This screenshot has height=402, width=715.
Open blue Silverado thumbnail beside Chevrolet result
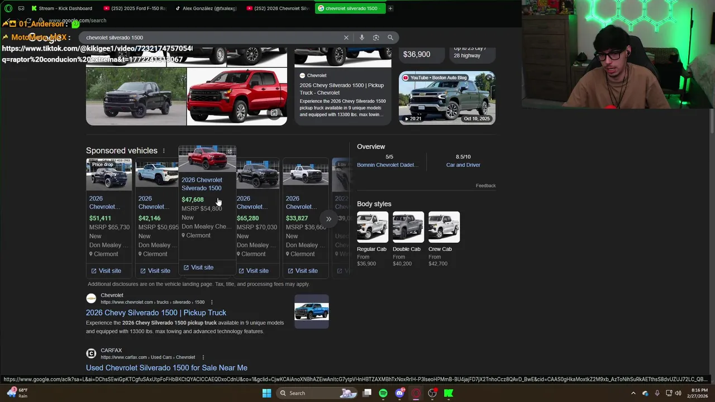pos(312,312)
